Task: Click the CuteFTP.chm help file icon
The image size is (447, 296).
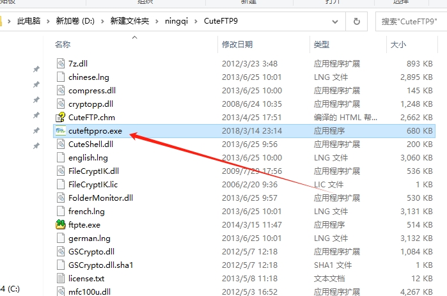Action: [x=61, y=118]
